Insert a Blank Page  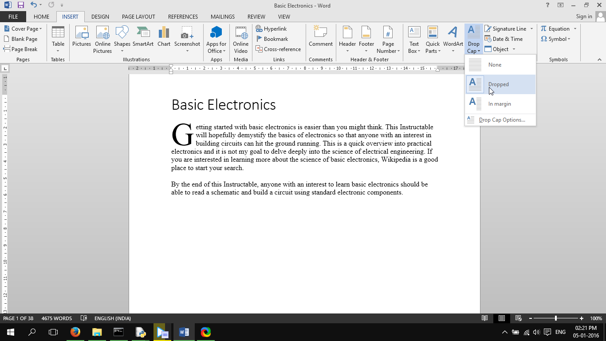21,39
